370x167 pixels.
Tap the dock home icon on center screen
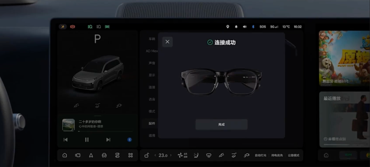(x=65, y=155)
